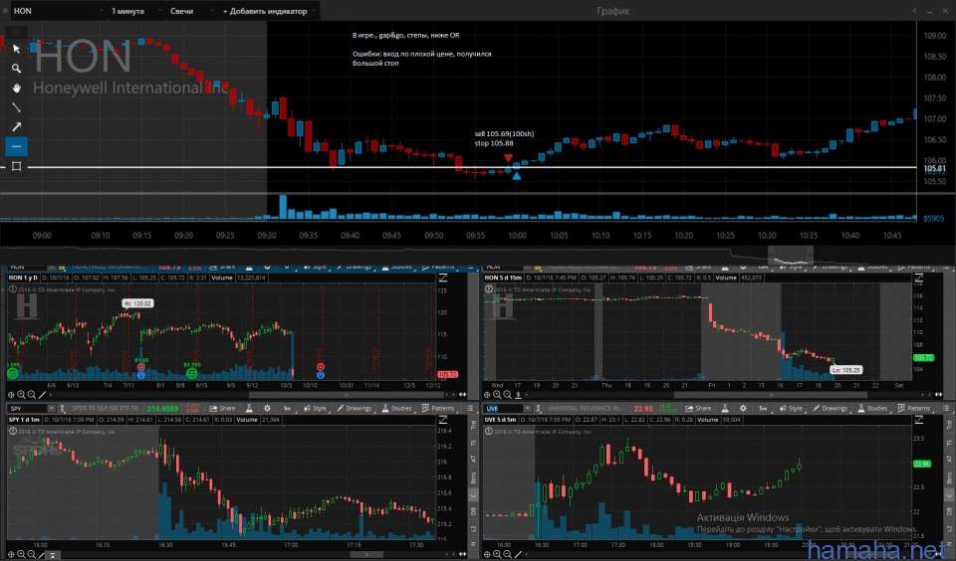Image resolution: width=956 pixels, height=561 pixels.
Task: Open the '1 минута' timeframe dropdown
Action: 135,11
